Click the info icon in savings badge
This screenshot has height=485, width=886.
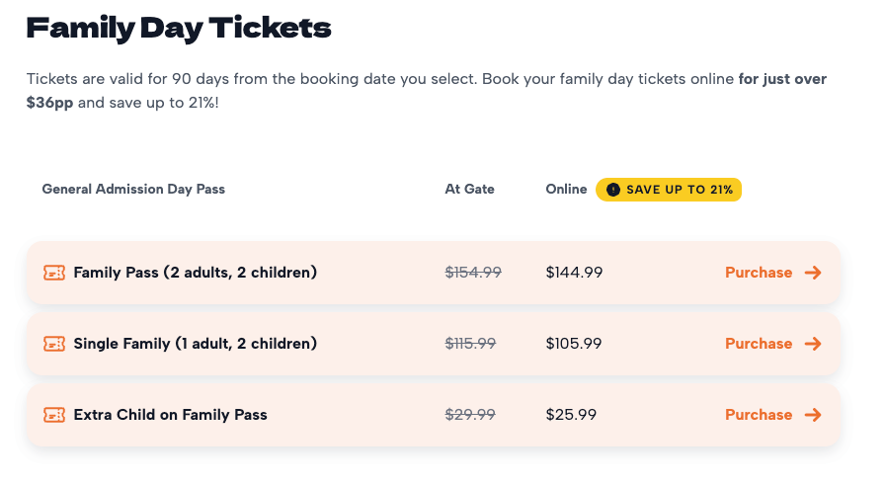613,190
